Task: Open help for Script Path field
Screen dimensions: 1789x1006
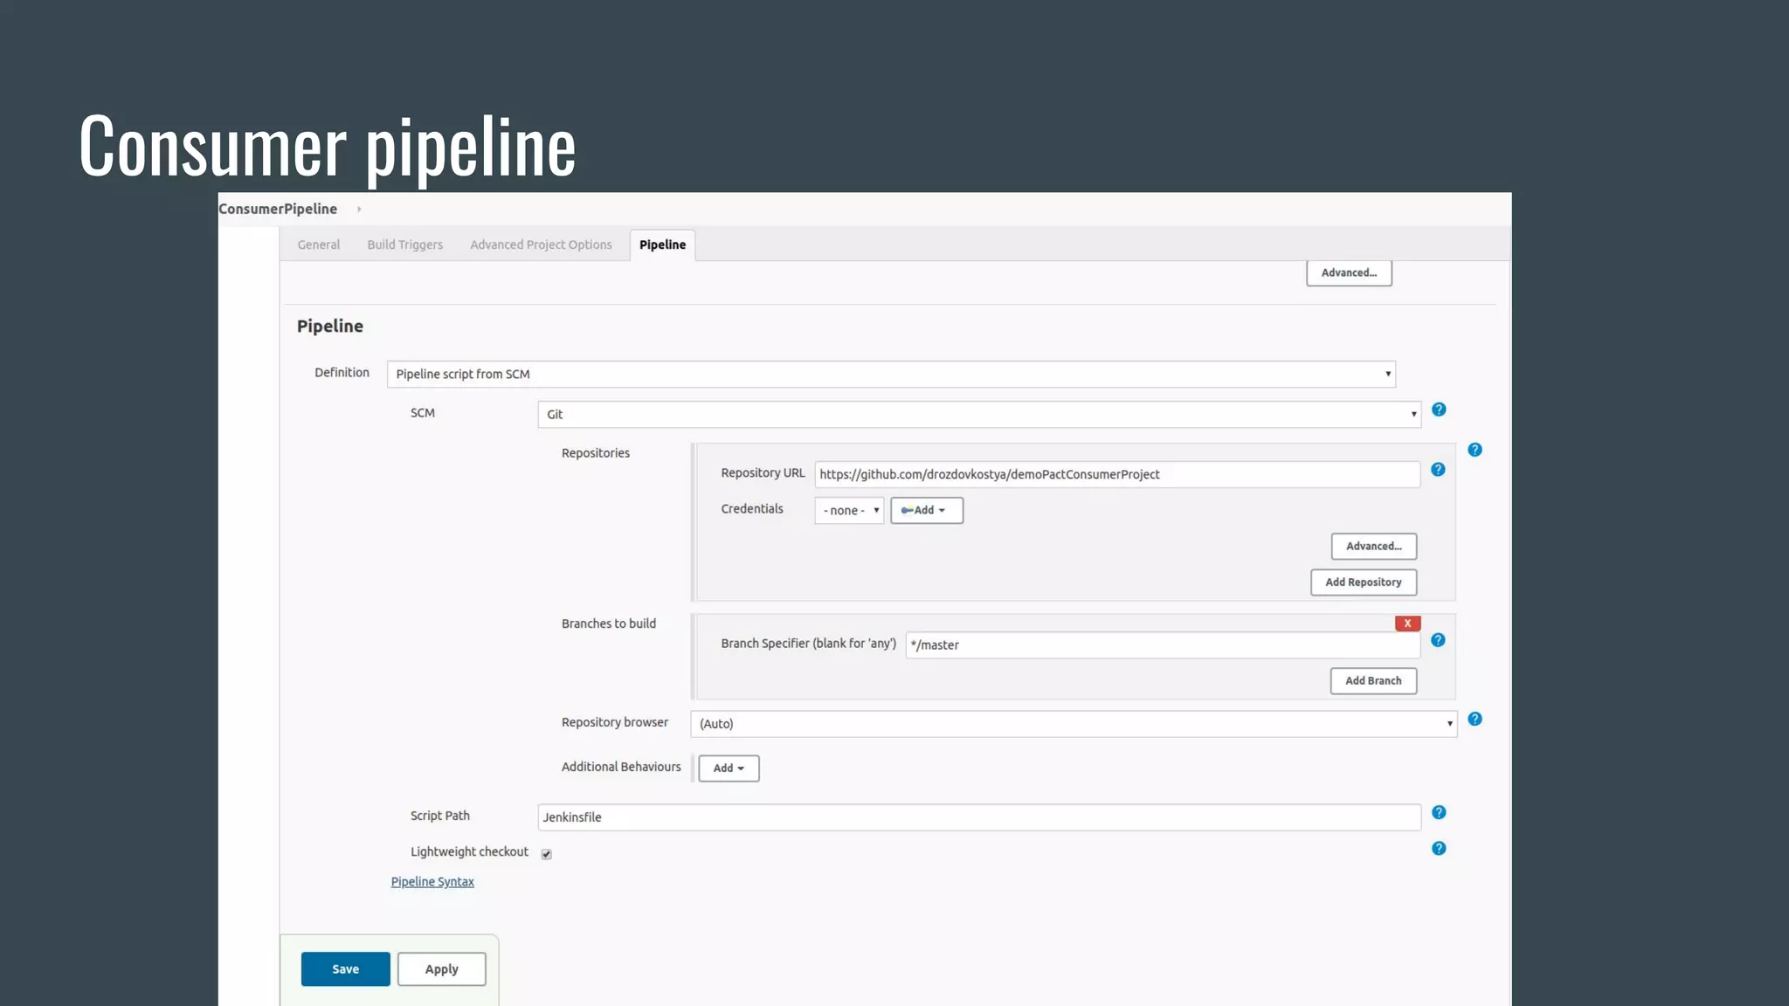Action: (1439, 812)
